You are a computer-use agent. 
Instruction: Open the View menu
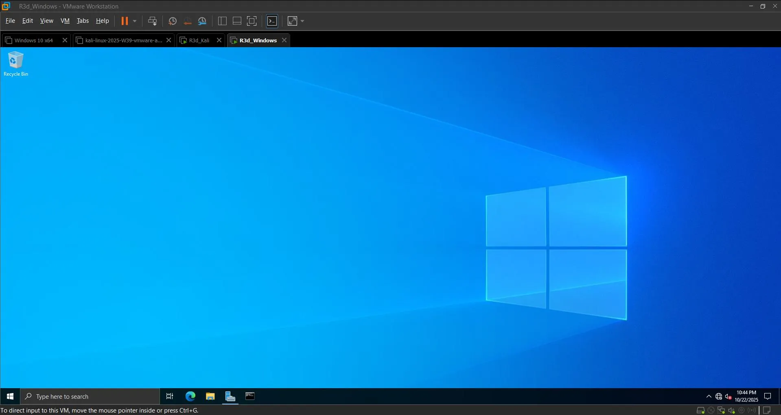pos(47,21)
